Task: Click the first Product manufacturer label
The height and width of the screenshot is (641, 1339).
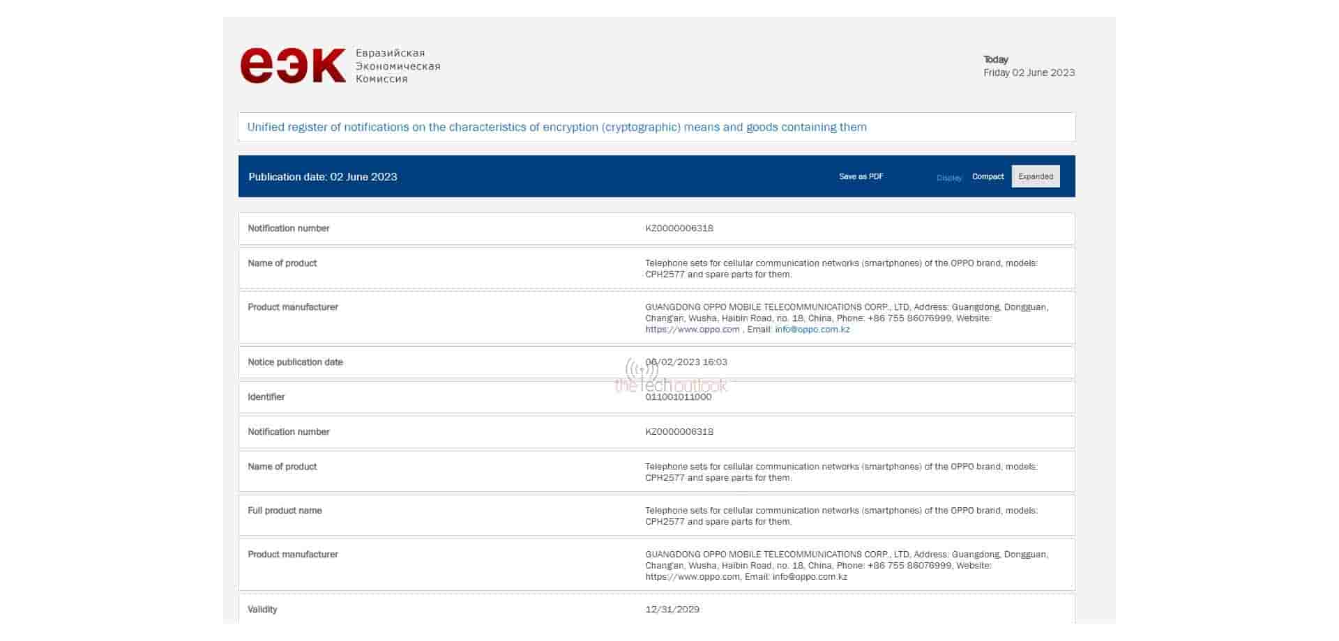Action: pyautogui.click(x=292, y=307)
